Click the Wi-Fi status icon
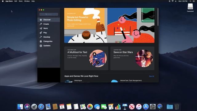 [x=173, y=1]
